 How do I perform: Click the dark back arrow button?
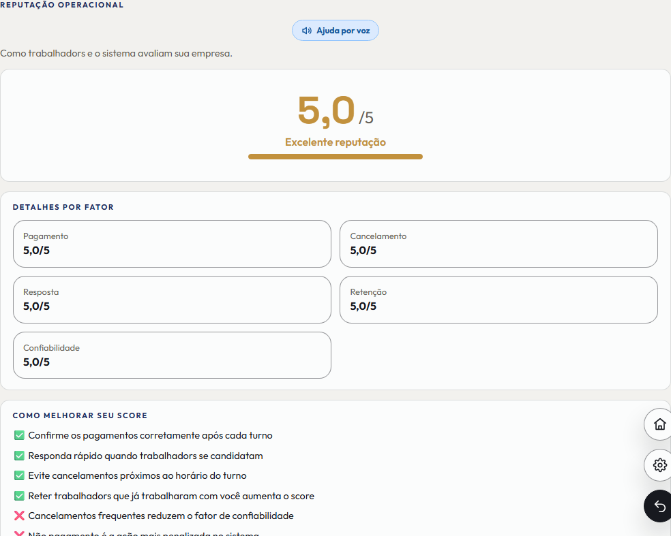pos(659,506)
